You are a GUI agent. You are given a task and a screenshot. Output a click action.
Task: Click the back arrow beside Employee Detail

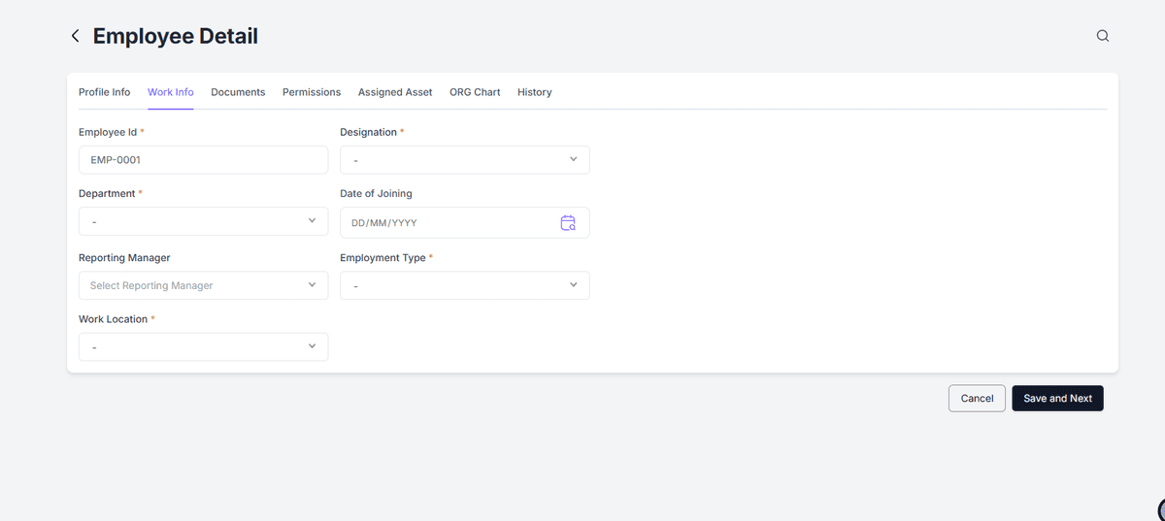[75, 36]
